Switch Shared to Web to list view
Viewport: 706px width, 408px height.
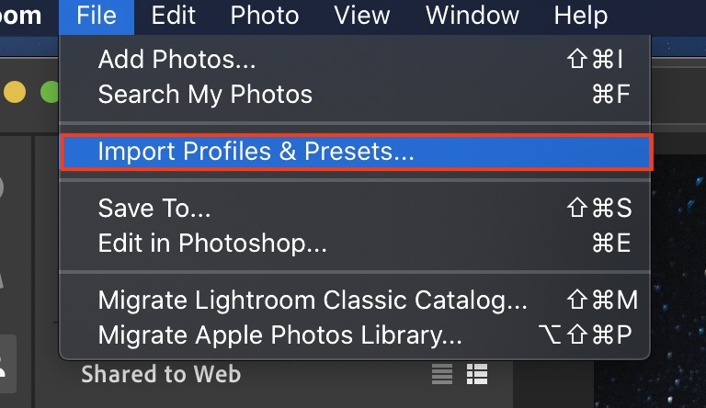[x=442, y=374]
